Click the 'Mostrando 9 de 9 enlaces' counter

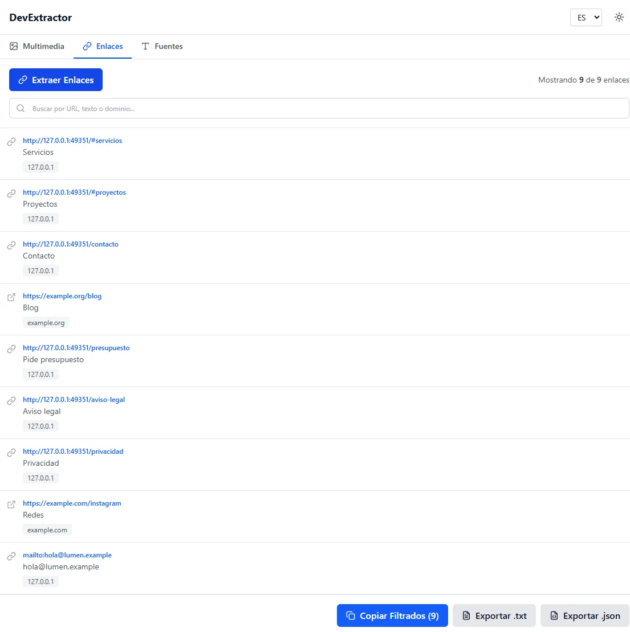coord(584,80)
